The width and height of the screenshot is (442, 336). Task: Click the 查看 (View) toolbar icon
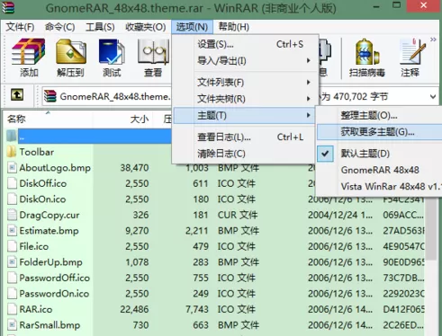[x=153, y=51]
